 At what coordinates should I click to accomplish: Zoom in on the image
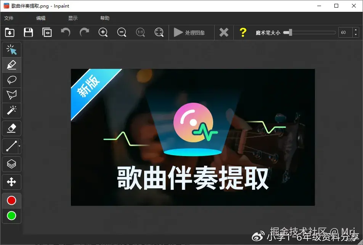click(103, 32)
